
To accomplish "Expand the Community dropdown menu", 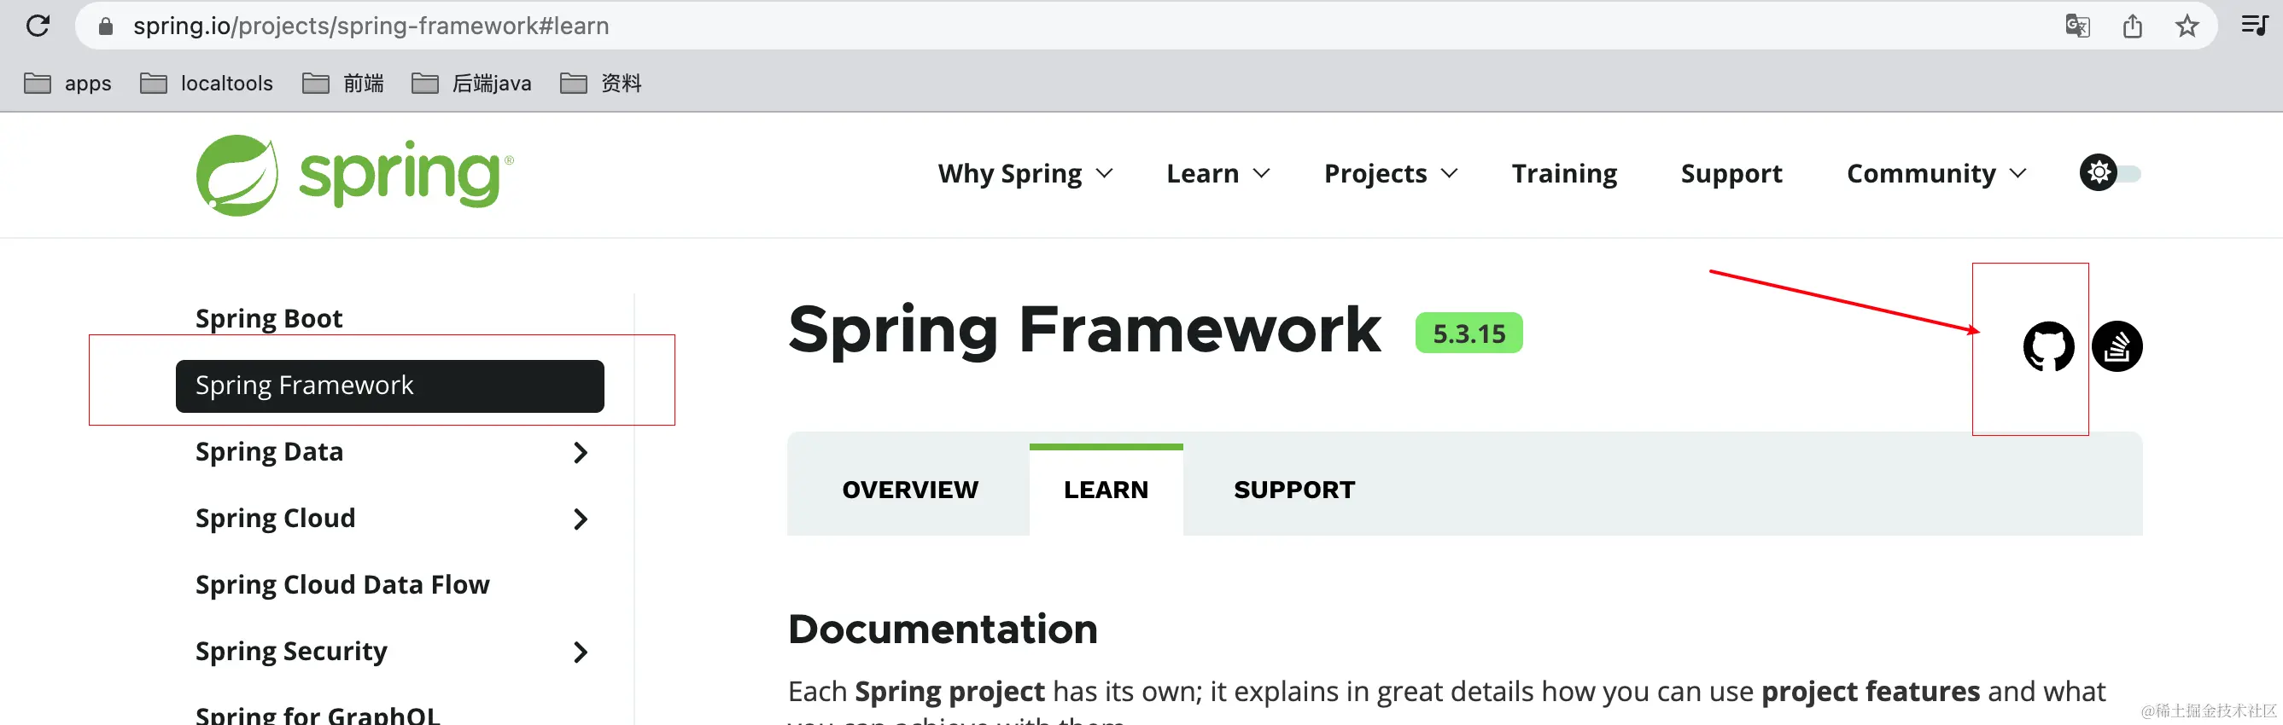I will (1936, 173).
